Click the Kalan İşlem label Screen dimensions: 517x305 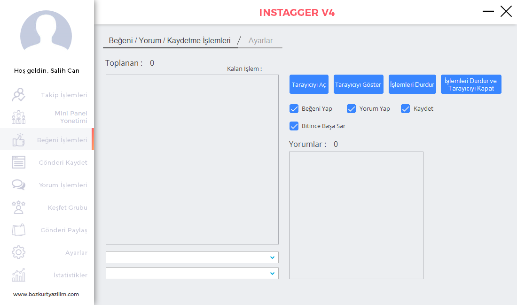point(244,69)
